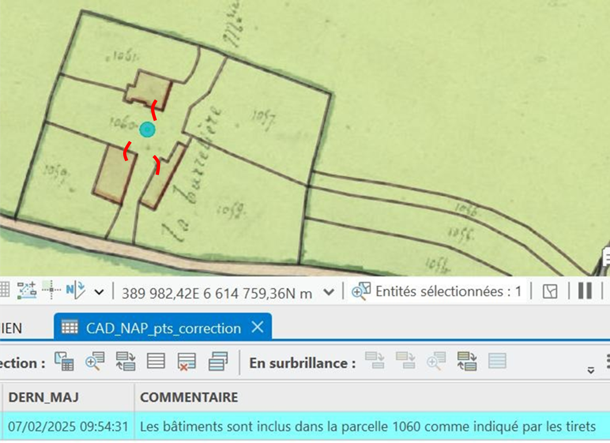This screenshot has width=610, height=443.
Task: Click the DERN_MAJ column header
Action: 43,397
